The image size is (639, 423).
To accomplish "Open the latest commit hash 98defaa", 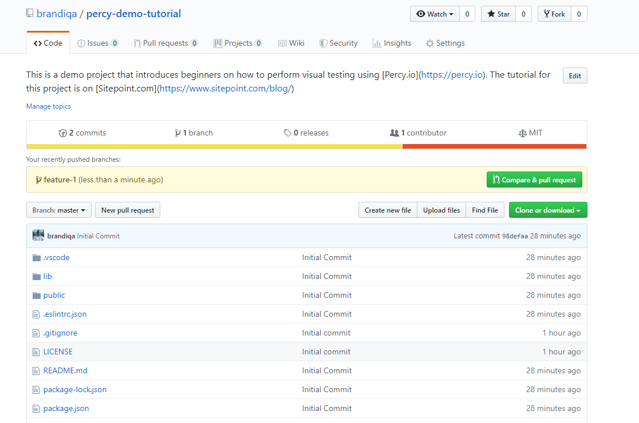I will 515,236.
